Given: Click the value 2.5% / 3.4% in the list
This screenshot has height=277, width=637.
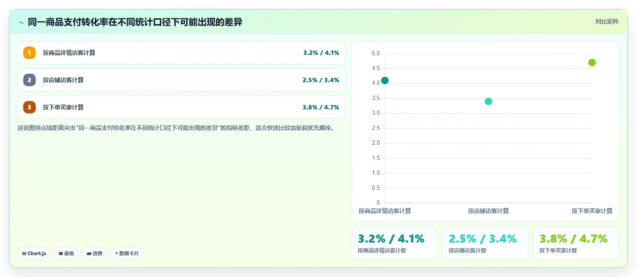Looking at the screenshot, I should click(321, 80).
